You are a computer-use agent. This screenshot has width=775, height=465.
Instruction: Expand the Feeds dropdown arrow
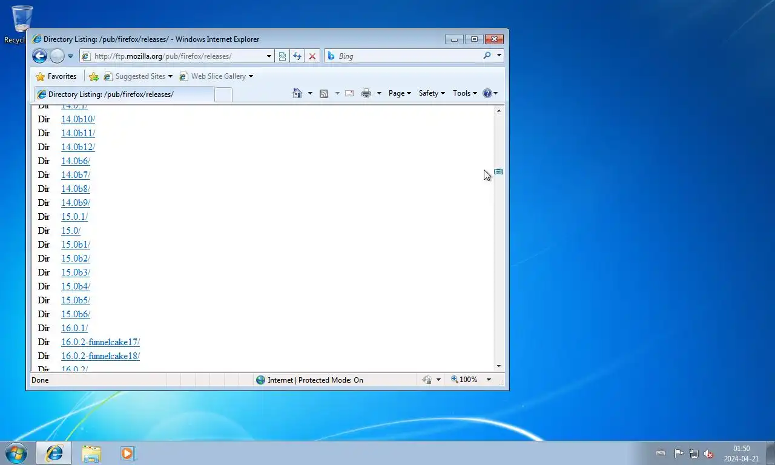coord(337,93)
